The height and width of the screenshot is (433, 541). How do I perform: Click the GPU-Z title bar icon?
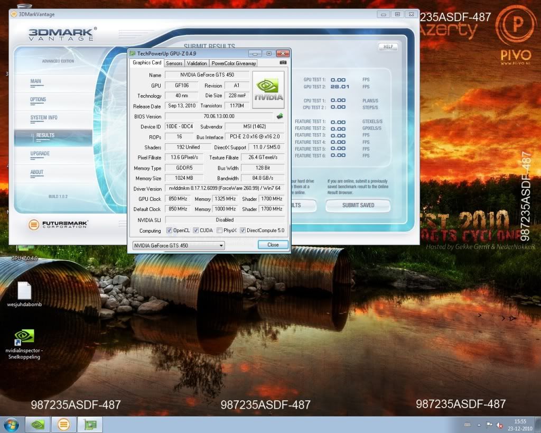[133, 53]
